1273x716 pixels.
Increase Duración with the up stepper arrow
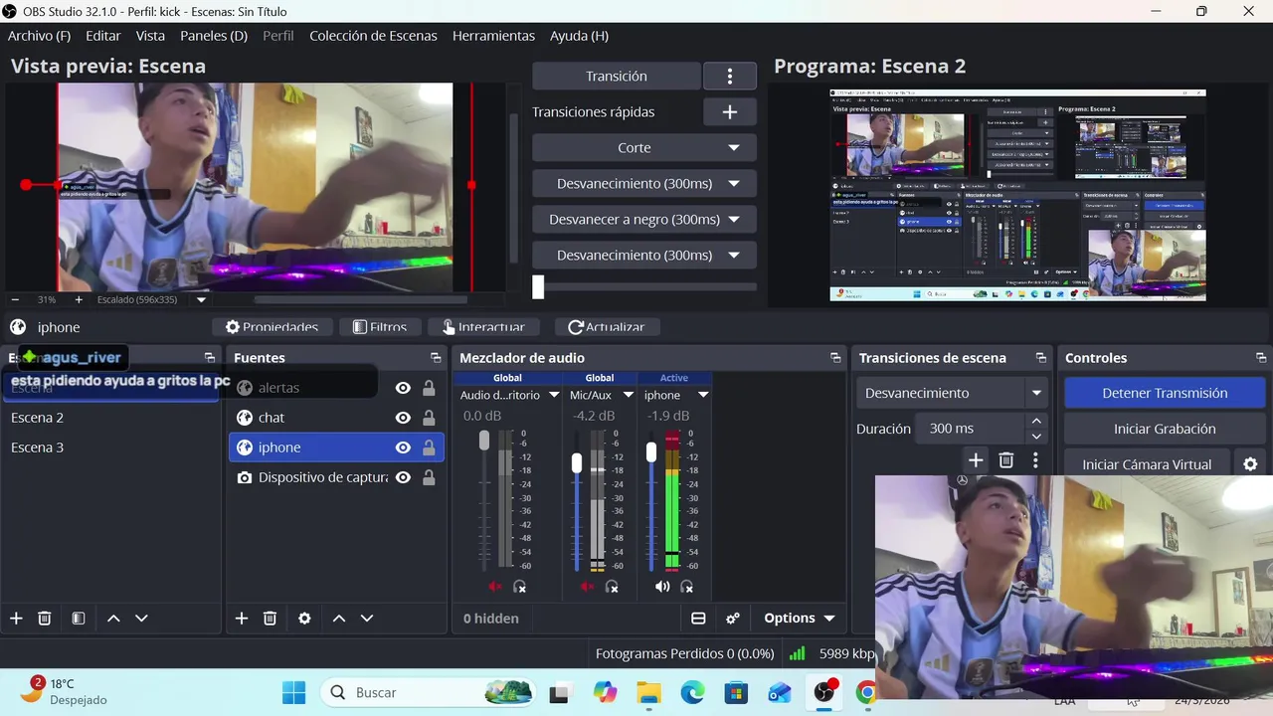tap(1036, 423)
